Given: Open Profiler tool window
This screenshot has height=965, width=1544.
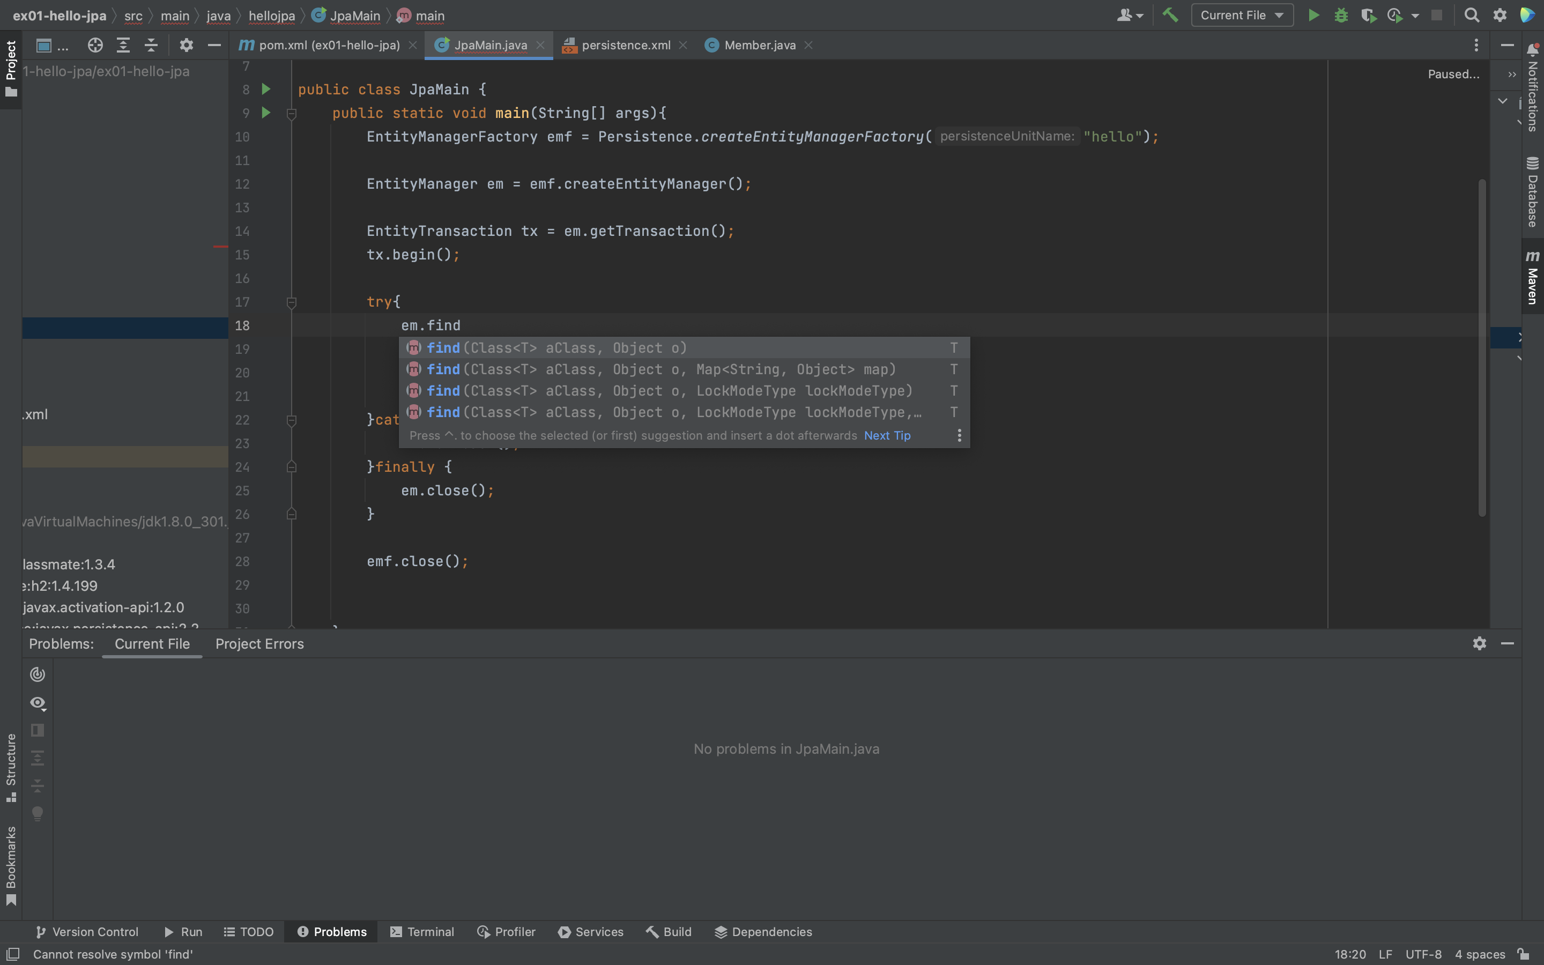Looking at the screenshot, I should click(x=506, y=932).
